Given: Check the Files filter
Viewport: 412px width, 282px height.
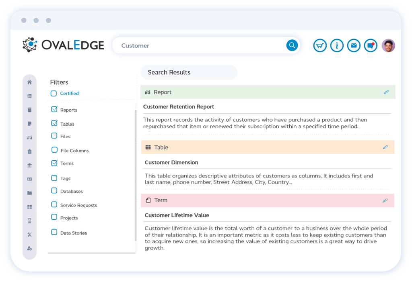Looking at the screenshot, I should click(x=53, y=137).
